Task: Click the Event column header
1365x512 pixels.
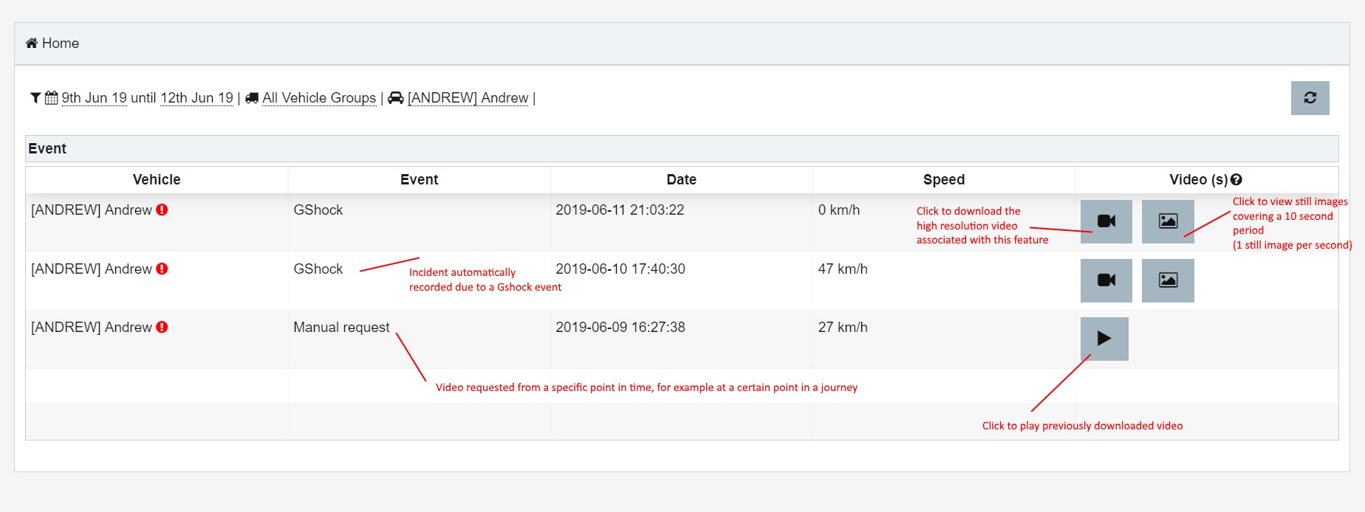Action: pyautogui.click(x=419, y=180)
